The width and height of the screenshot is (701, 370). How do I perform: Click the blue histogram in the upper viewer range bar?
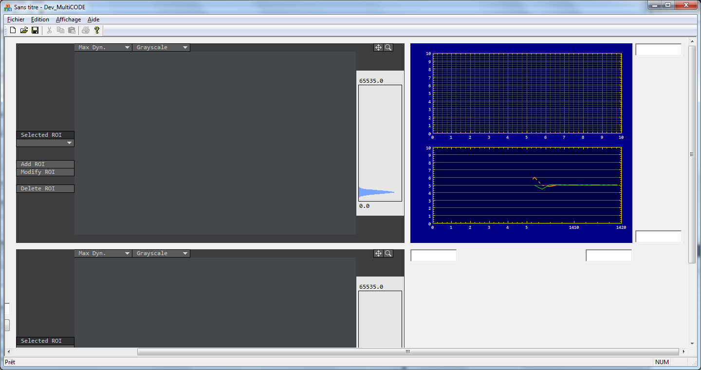(376, 193)
